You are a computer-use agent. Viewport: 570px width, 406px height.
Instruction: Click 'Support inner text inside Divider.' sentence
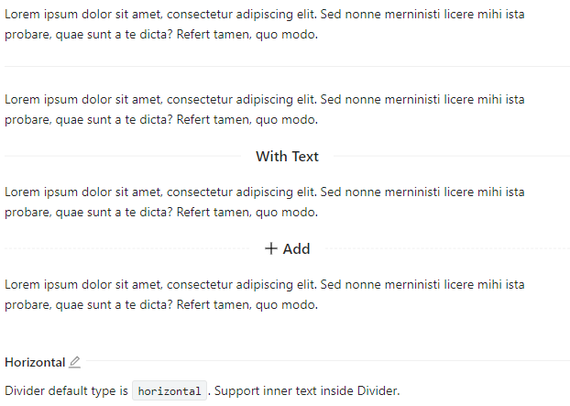307,390
